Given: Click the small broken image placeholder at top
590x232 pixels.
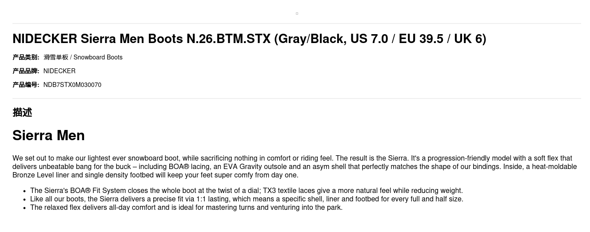Looking at the screenshot, I should coord(297,13).
